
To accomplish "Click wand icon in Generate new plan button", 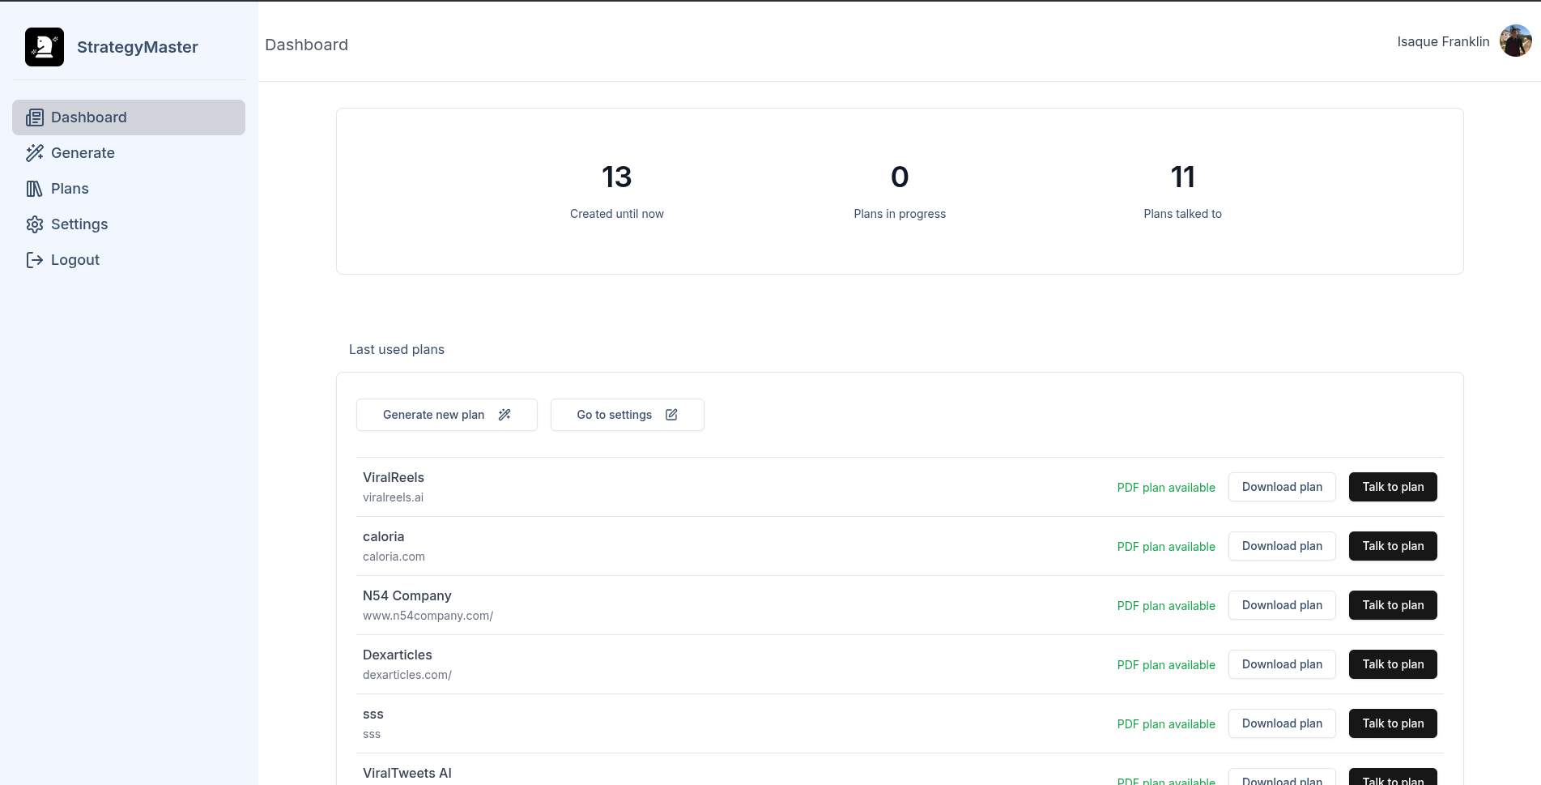I will point(504,415).
